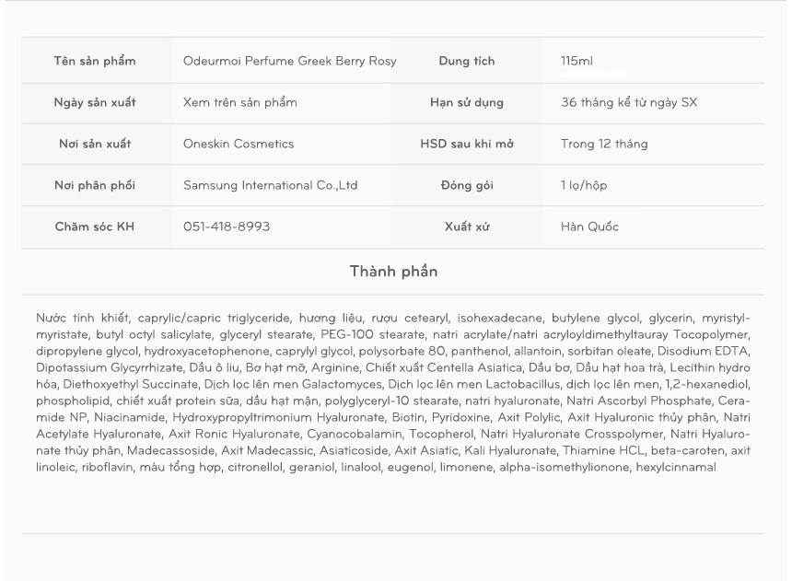Click the "Xem trên sản phẩm" text
This screenshot has height=581, width=792.
[240, 103]
